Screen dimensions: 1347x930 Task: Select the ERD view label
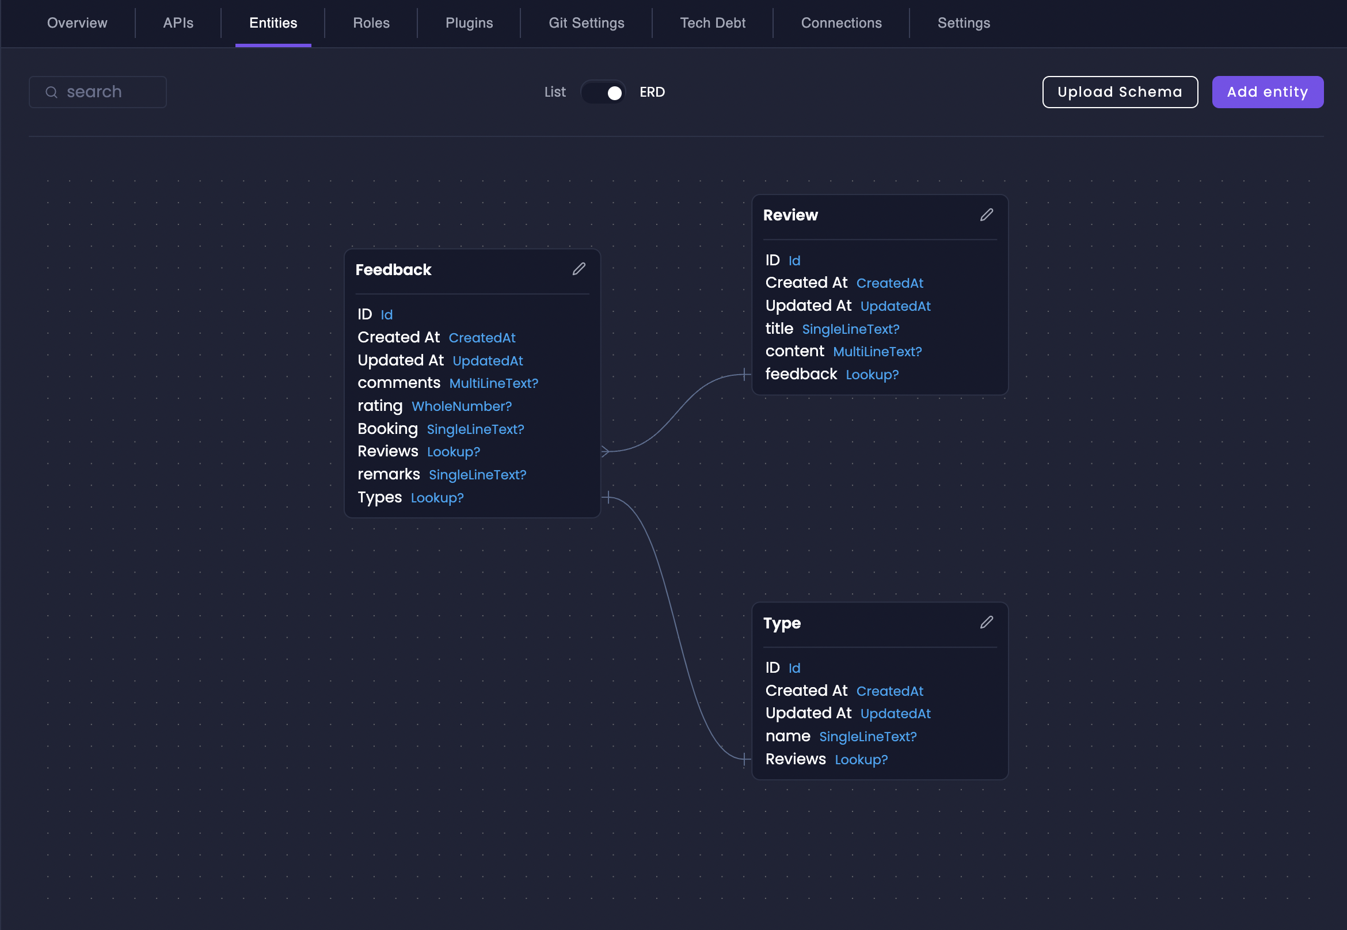coord(652,92)
